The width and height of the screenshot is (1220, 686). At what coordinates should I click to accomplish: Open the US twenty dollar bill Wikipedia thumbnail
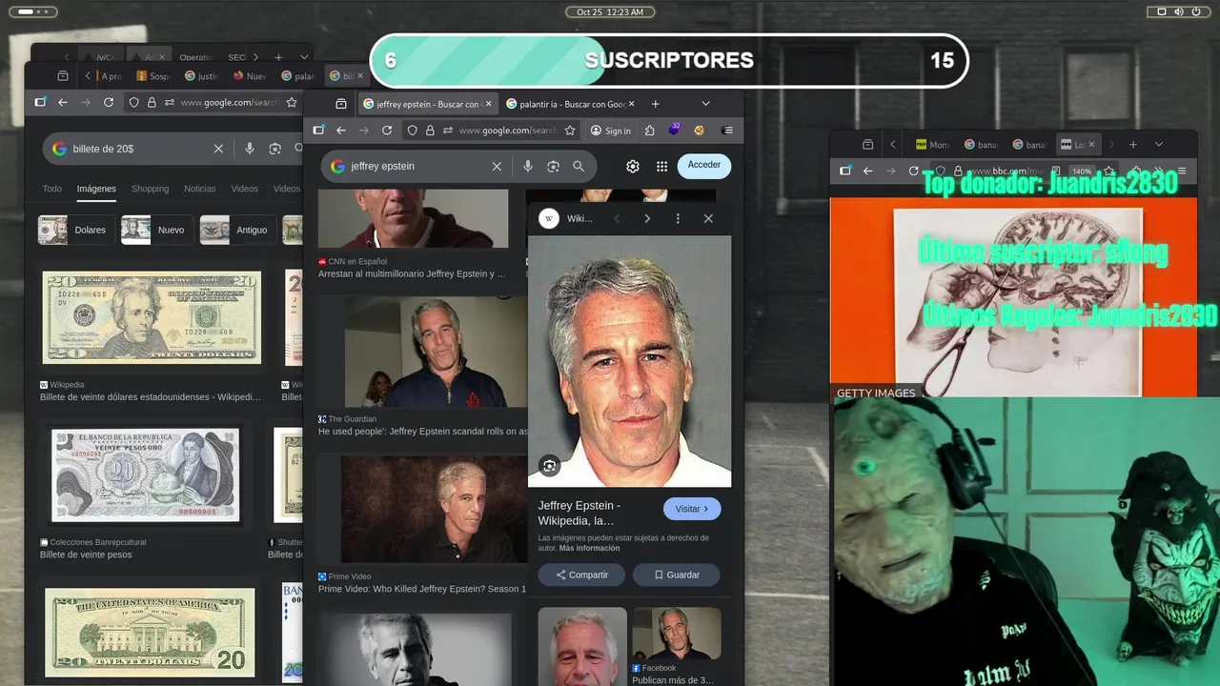pyautogui.click(x=152, y=318)
